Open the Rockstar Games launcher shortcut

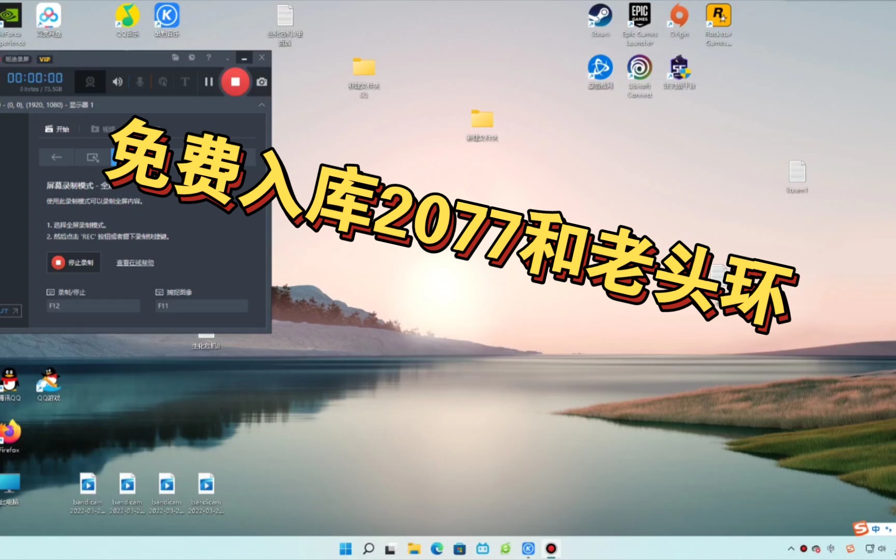pyautogui.click(x=719, y=24)
